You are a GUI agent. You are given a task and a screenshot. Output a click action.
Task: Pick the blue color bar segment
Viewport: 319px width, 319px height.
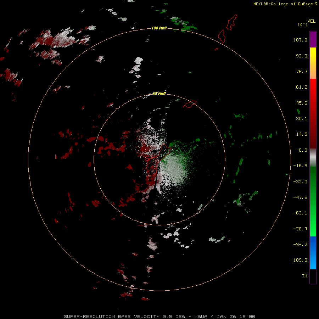tap(313, 253)
